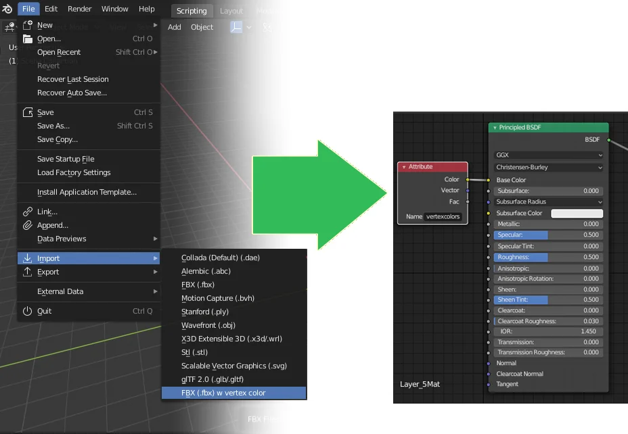Click the snapping icon in the Scripting header
This screenshot has width=628, height=434.
tap(267, 27)
